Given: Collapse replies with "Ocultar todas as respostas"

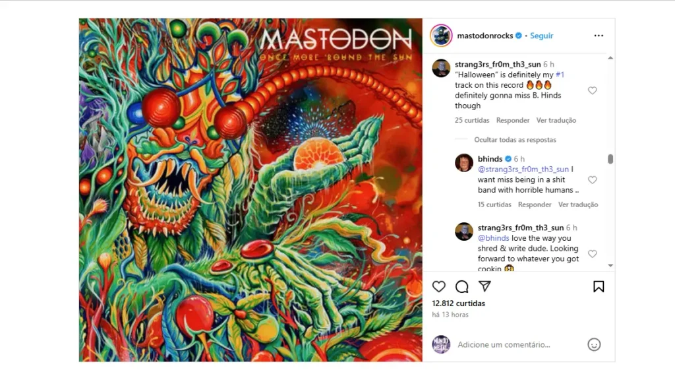Looking at the screenshot, I should pos(515,140).
